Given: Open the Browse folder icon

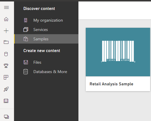Looking at the screenshot, I should pos(6,42).
